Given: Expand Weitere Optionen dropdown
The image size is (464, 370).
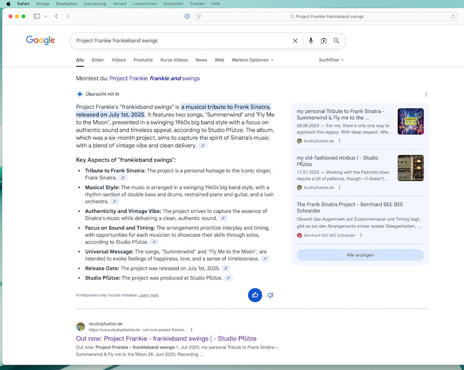Looking at the screenshot, I should click(252, 60).
